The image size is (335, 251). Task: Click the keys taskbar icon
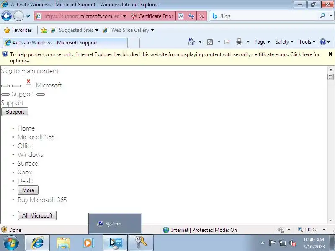141,243
